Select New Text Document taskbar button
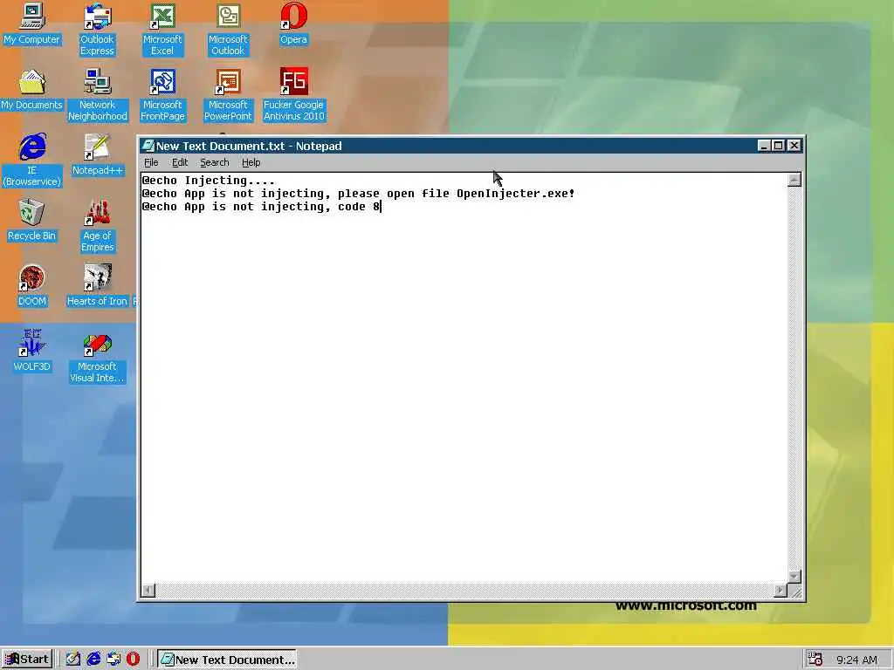 227,660
